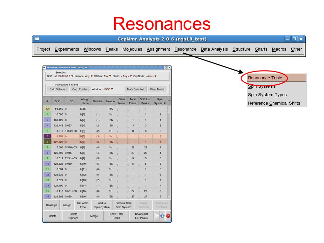
Task: Sort by the Isotope column header
Action: click(110, 101)
